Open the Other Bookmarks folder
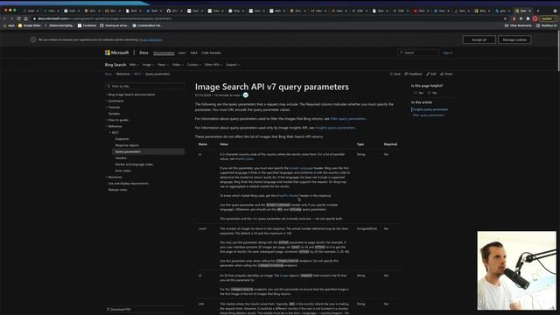Viewport: 560px width, 315px height. click(518, 25)
